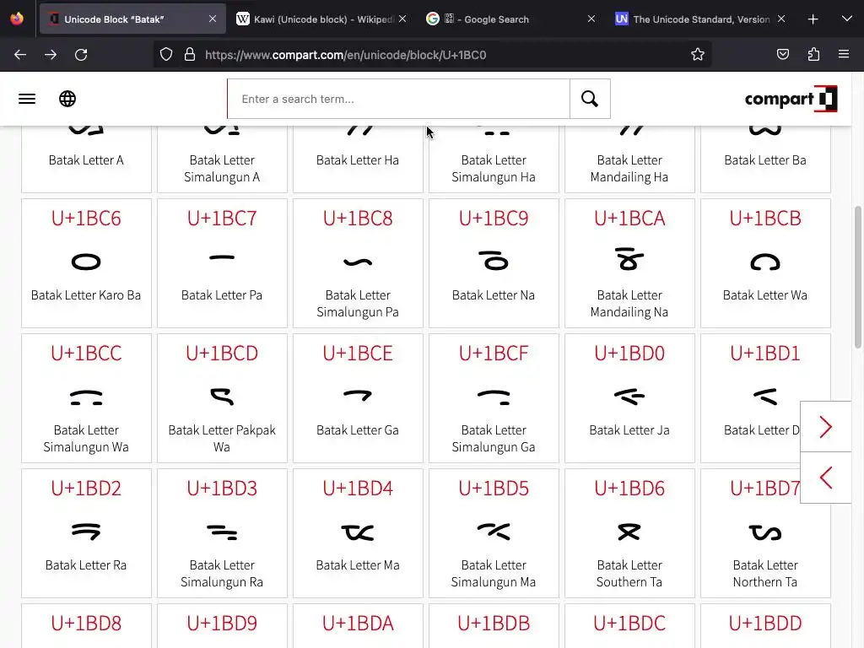Click the browser forward arrow
Screen dimensions: 864x648
(x=51, y=55)
